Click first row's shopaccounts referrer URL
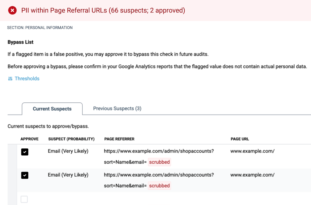This screenshot has height=205, width=311. [159, 151]
